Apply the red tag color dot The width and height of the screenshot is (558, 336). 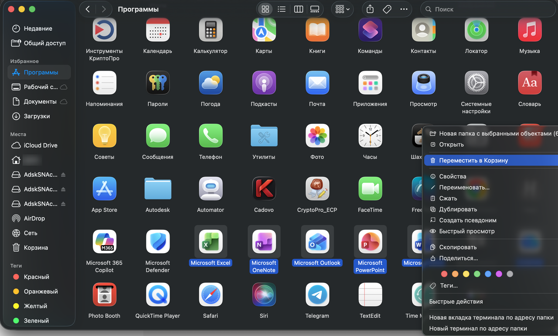pyautogui.click(x=444, y=274)
